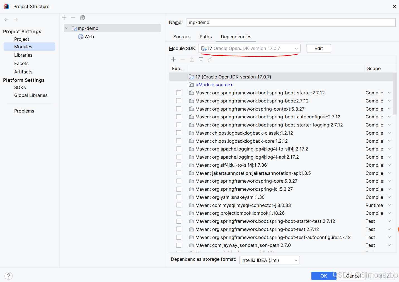
Task: Click the Edit button next to Module SDK
Action: pos(318,48)
